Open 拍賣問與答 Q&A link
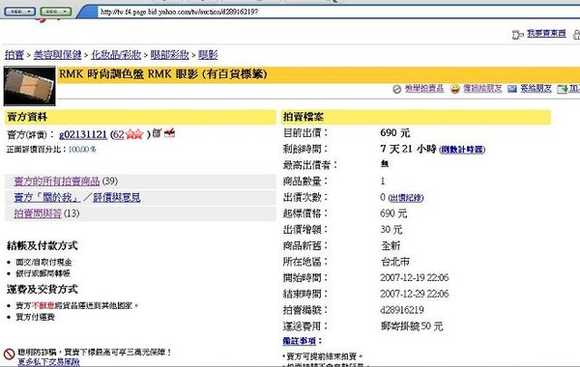This screenshot has height=367, width=580. [38, 213]
